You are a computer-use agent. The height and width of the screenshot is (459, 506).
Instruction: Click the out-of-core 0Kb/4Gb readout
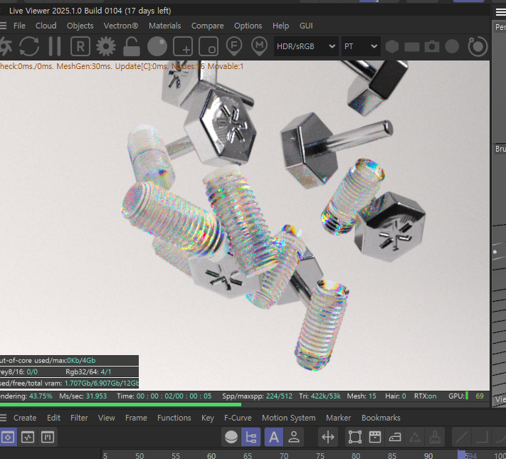tap(69, 360)
